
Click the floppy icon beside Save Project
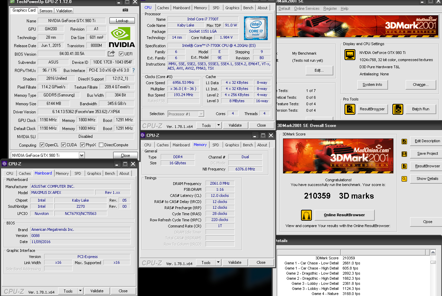pyautogui.click(x=404, y=154)
